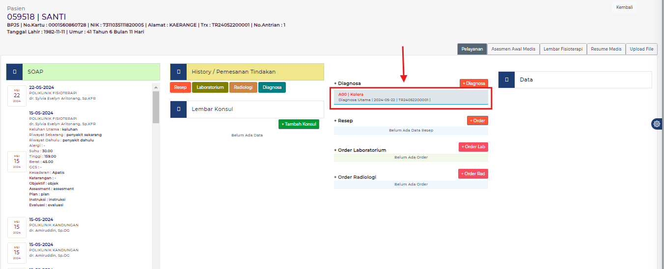Screen dimensions: 664x269
Task: Click the History / Pemesanan Tindakan icon
Action: tap(178, 72)
